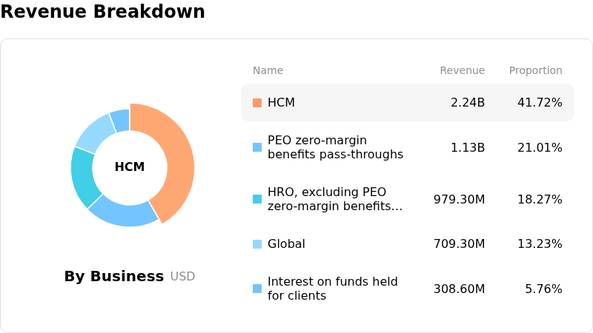Select the smallest Interest donut segment at top

121,121
